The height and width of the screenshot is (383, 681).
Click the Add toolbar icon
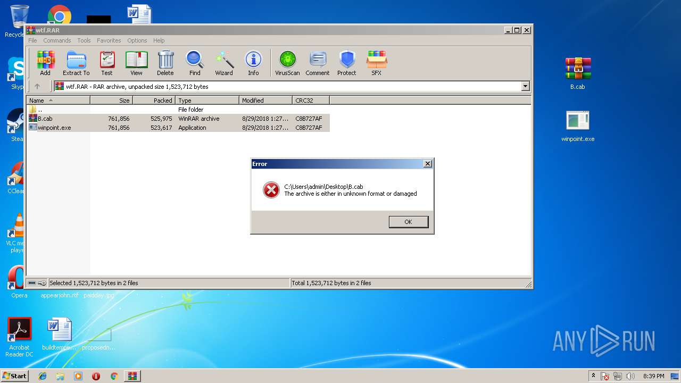coord(45,63)
